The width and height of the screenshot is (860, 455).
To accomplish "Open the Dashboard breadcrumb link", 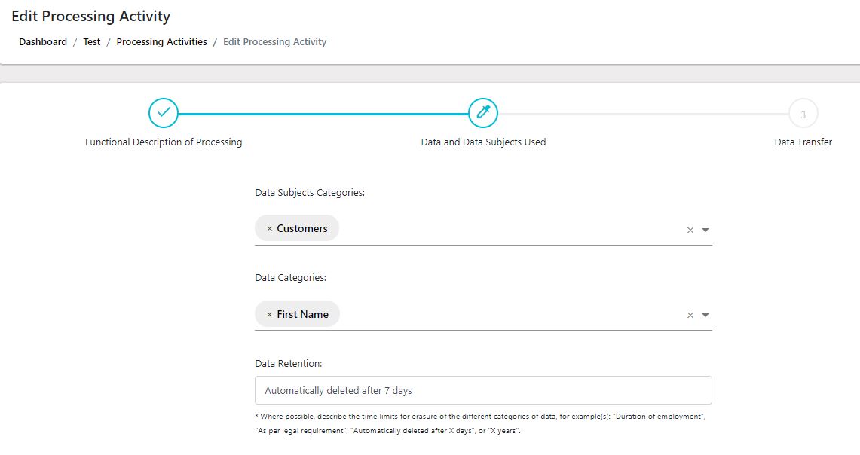I will (x=43, y=42).
